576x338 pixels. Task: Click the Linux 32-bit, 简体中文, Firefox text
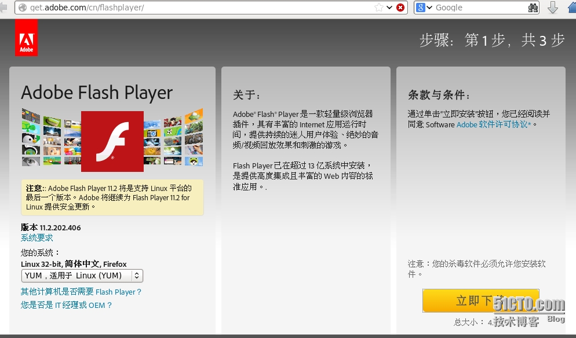click(x=74, y=264)
